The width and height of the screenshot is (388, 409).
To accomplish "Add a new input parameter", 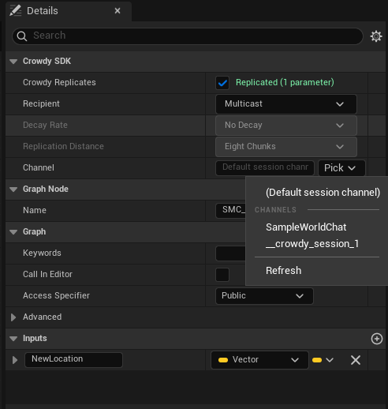I will coord(377,339).
